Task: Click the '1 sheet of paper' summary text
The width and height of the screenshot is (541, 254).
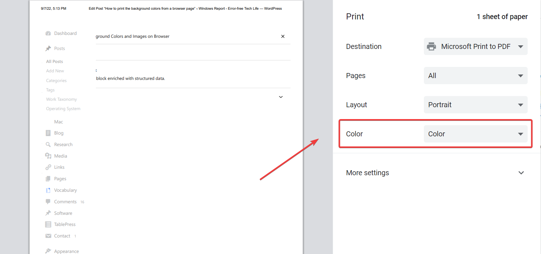Action: pyautogui.click(x=502, y=17)
